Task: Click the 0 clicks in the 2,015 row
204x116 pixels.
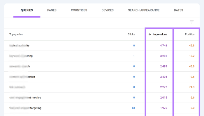Action: (134, 97)
